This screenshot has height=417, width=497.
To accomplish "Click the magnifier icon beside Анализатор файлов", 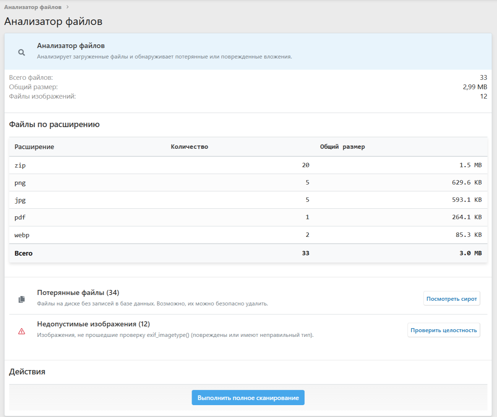I will click(22, 52).
